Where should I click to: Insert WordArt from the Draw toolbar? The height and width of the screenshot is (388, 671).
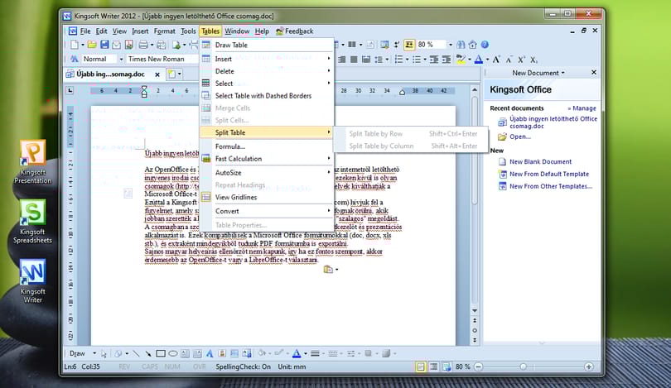click(210, 353)
